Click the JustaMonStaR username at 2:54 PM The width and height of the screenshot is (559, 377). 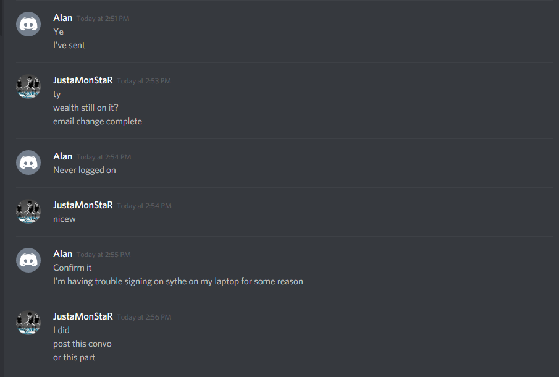coord(83,205)
